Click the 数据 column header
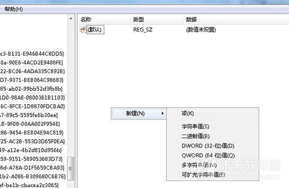 (236, 20)
